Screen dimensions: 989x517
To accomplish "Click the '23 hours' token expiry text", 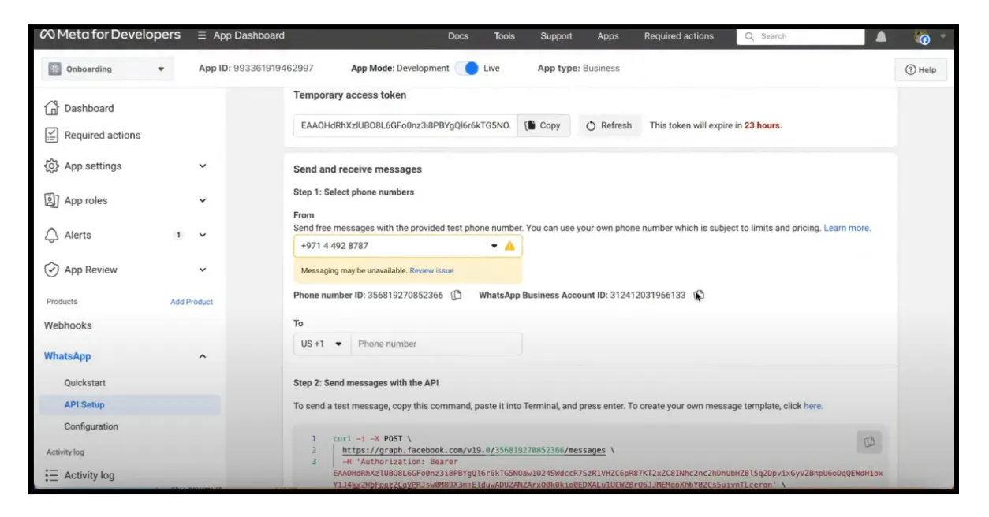I will coord(763,125).
